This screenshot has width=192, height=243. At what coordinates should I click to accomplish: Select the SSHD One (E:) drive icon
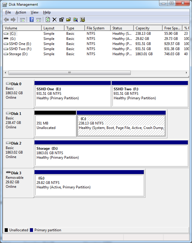[x=6, y=44]
